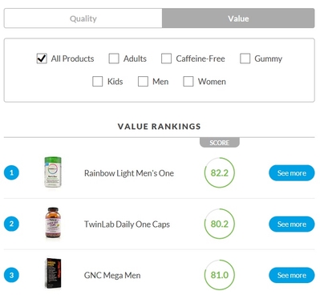Click the GNC Mega Men name
320x295 pixels.
coord(112,275)
